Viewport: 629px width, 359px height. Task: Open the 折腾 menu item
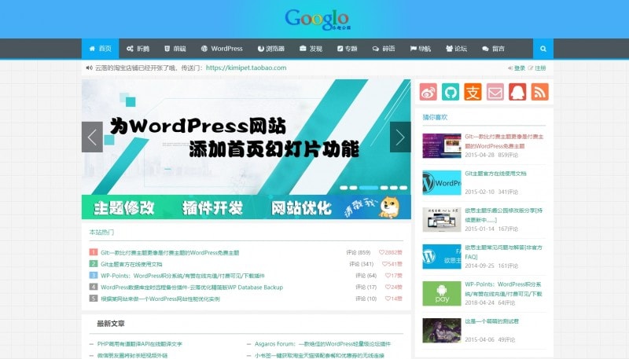pyautogui.click(x=138, y=49)
